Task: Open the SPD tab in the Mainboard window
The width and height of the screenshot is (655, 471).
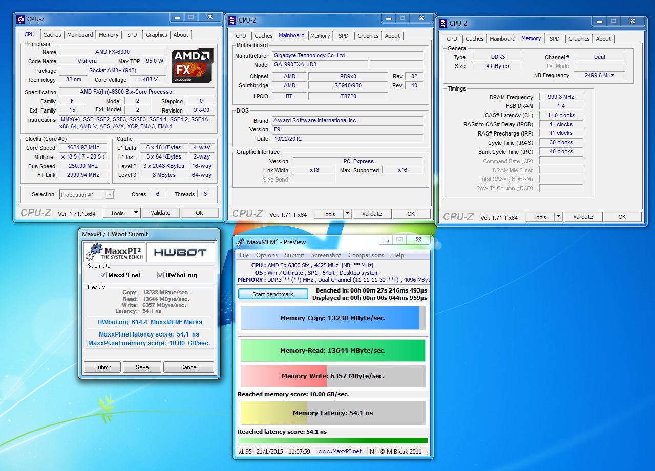Action: (344, 36)
